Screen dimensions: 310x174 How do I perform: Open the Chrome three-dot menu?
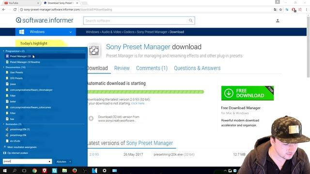pos(307,10)
